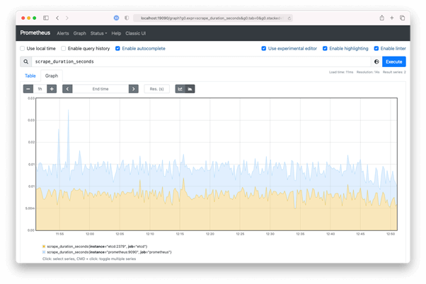The image size is (426, 284).
Task: Disable Enable autocomplete checkbox
Action: click(x=117, y=49)
